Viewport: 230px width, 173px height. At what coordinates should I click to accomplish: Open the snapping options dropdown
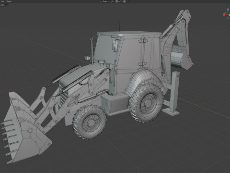pos(120,1)
